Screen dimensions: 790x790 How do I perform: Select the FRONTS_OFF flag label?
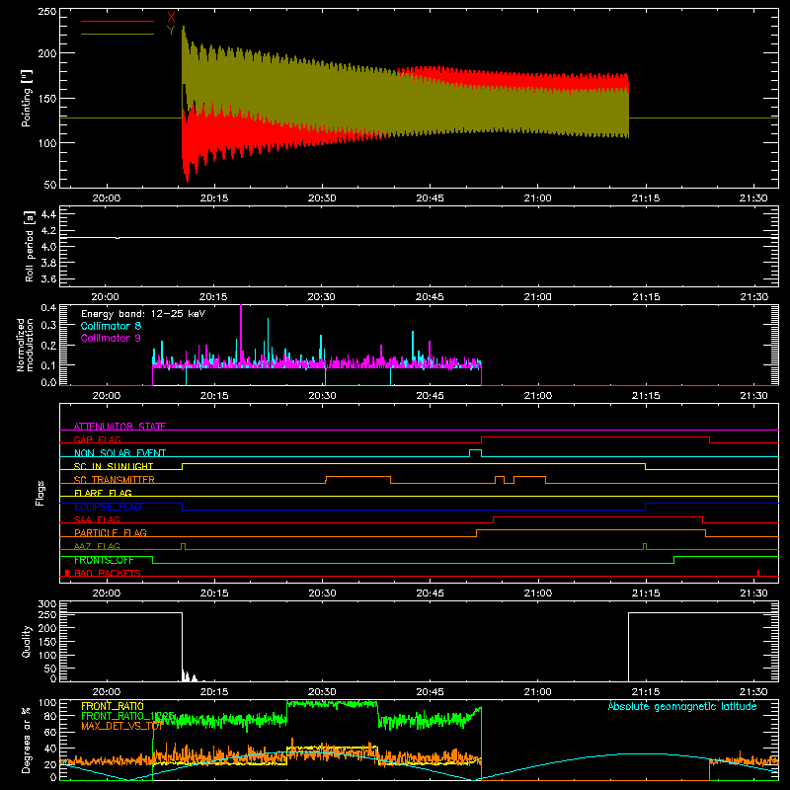(x=104, y=560)
